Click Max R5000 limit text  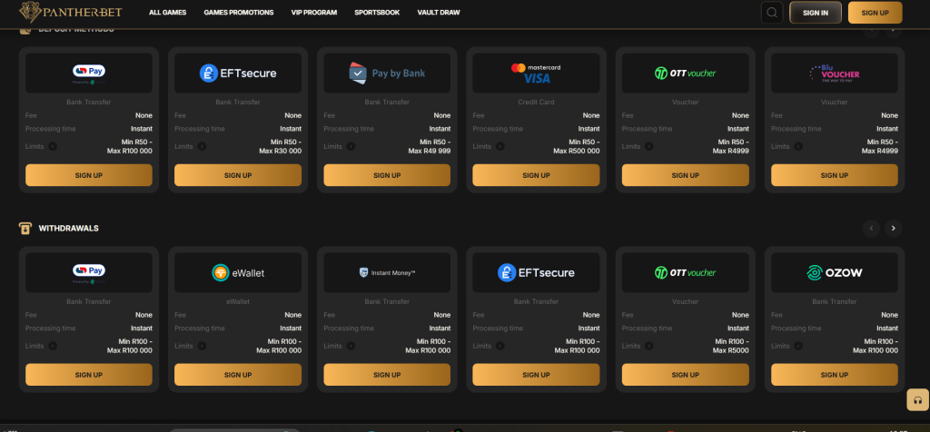(x=731, y=351)
